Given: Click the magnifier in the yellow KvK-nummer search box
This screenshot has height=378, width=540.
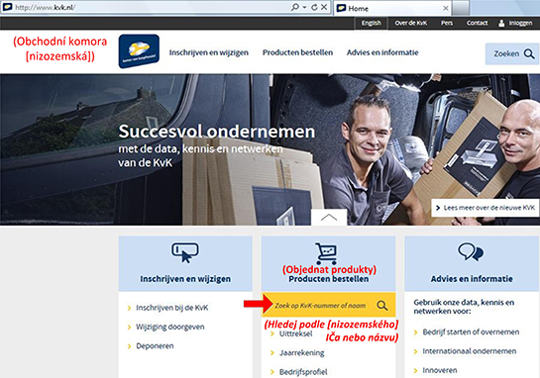Looking at the screenshot, I should [381, 305].
